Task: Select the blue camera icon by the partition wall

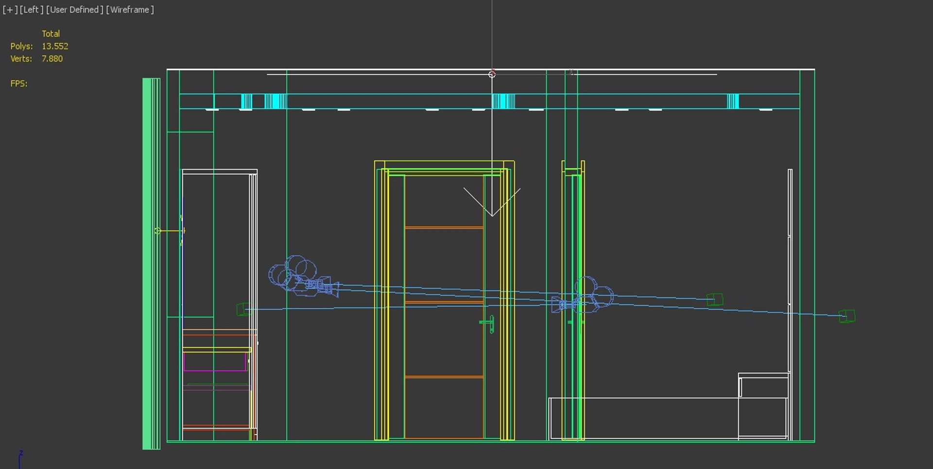Action: (583, 295)
